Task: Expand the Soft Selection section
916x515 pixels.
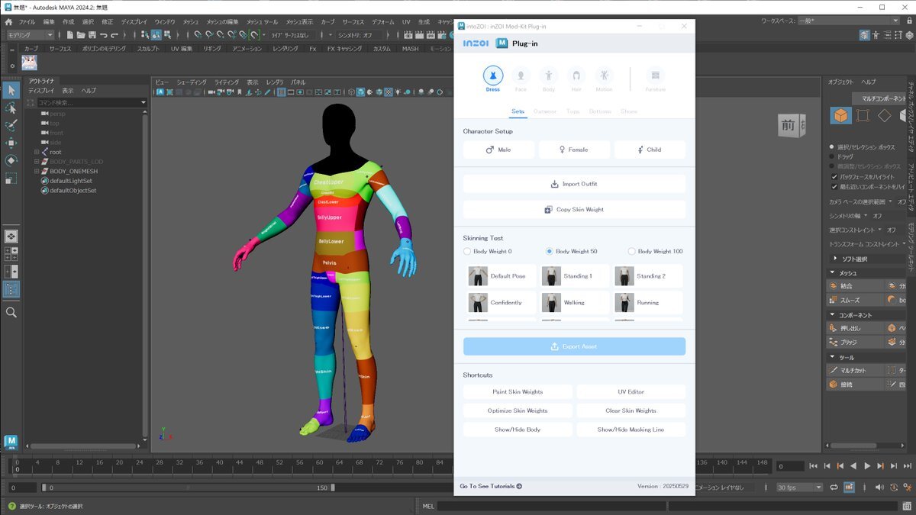Action: point(834,259)
